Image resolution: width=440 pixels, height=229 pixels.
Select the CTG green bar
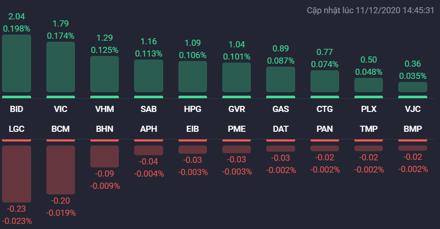click(325, 81)
